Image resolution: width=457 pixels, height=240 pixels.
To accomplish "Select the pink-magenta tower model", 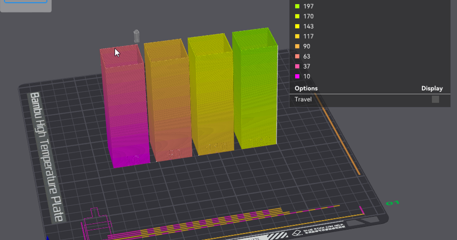I will pyautogui.click(x=126, y=114).
